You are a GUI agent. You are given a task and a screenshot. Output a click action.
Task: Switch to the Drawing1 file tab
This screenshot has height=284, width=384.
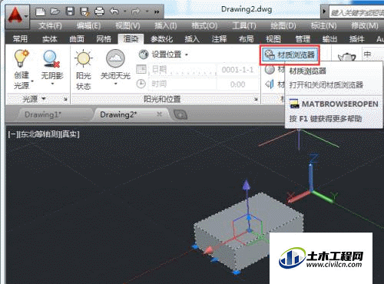click(x=43, y=114)
